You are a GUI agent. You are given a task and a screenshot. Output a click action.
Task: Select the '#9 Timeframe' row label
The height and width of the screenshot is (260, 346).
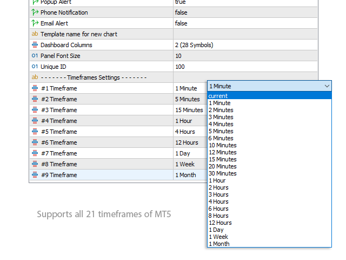pos(59,175)
